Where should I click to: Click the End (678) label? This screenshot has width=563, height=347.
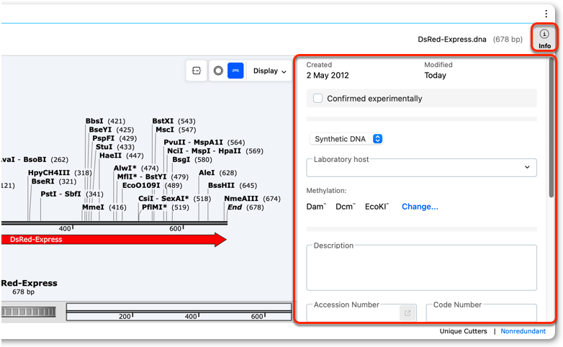point(246,207)
